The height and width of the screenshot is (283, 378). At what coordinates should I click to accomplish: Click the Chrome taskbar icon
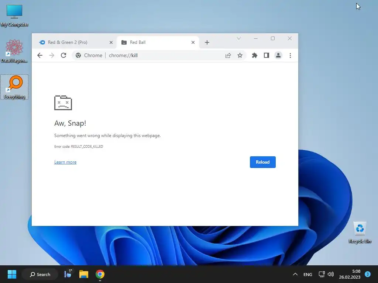[x=100, y=274]
